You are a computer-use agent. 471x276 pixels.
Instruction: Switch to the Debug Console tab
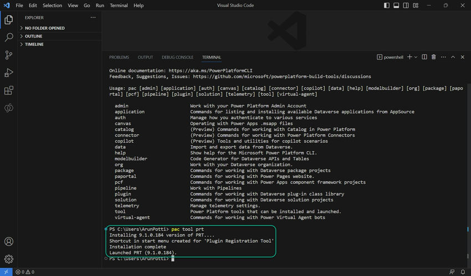tap(177, 57)
